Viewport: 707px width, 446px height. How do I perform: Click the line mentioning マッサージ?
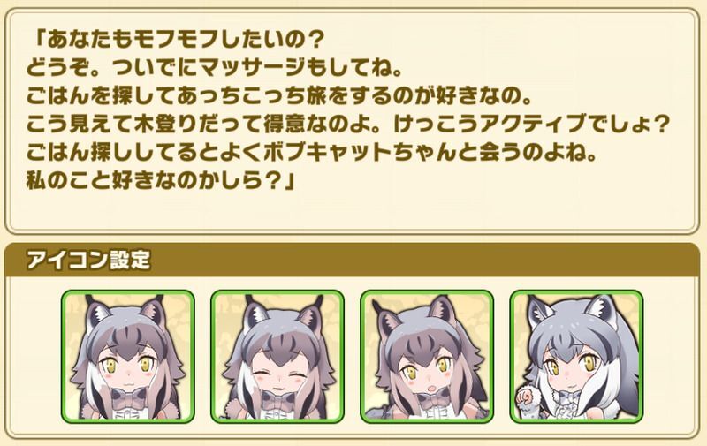click(x=214, y=69)
